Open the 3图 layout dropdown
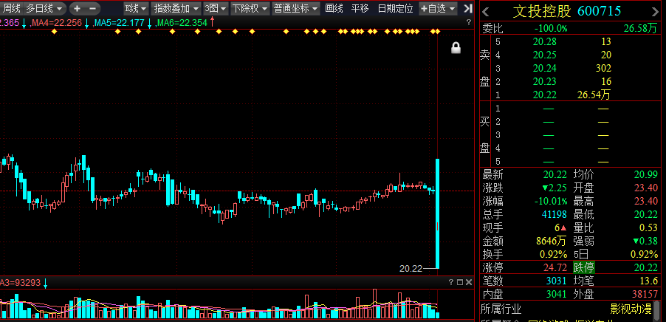 [x=216, y=8]
